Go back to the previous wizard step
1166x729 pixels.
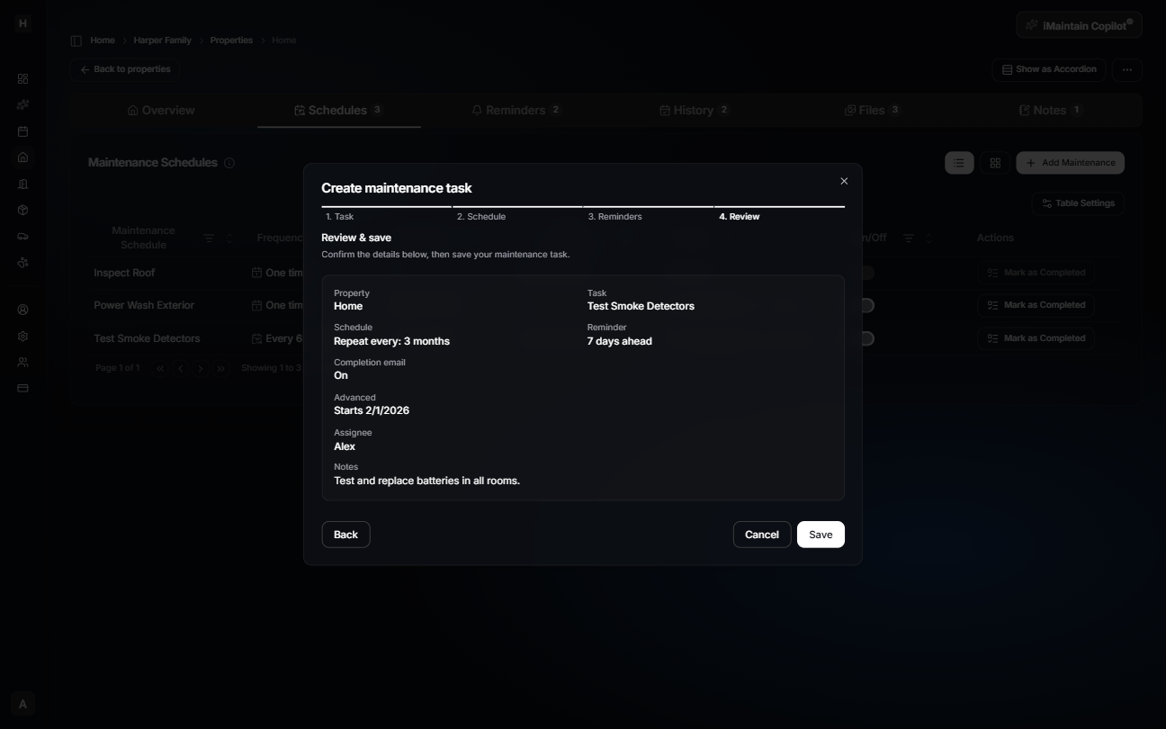click(x=345, y=534)
